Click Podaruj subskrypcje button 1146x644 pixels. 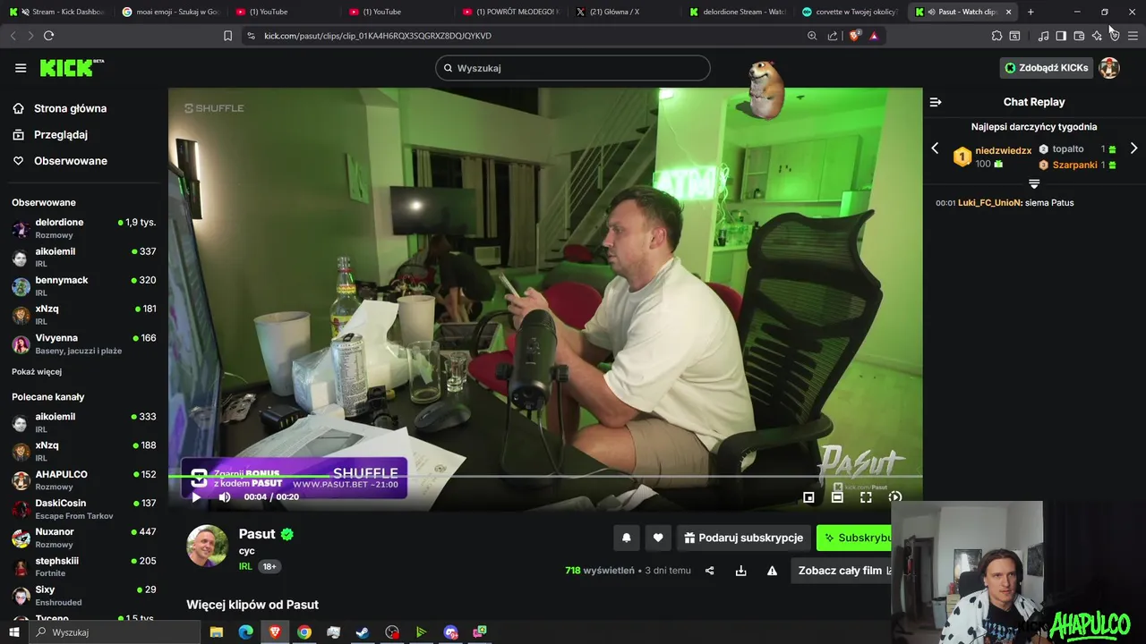click(x=743, y=538)
